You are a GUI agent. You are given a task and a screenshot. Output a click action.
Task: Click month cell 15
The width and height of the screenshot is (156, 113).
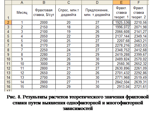(x=22, y=87)
